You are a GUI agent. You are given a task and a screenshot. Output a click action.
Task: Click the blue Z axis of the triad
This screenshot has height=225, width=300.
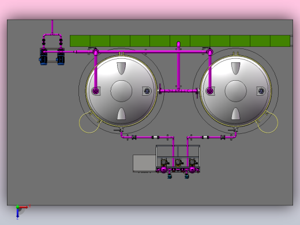[17, 213]
